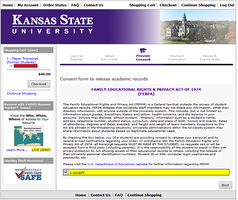
Task: Select the Login or Register step
Action: (77, 58)
